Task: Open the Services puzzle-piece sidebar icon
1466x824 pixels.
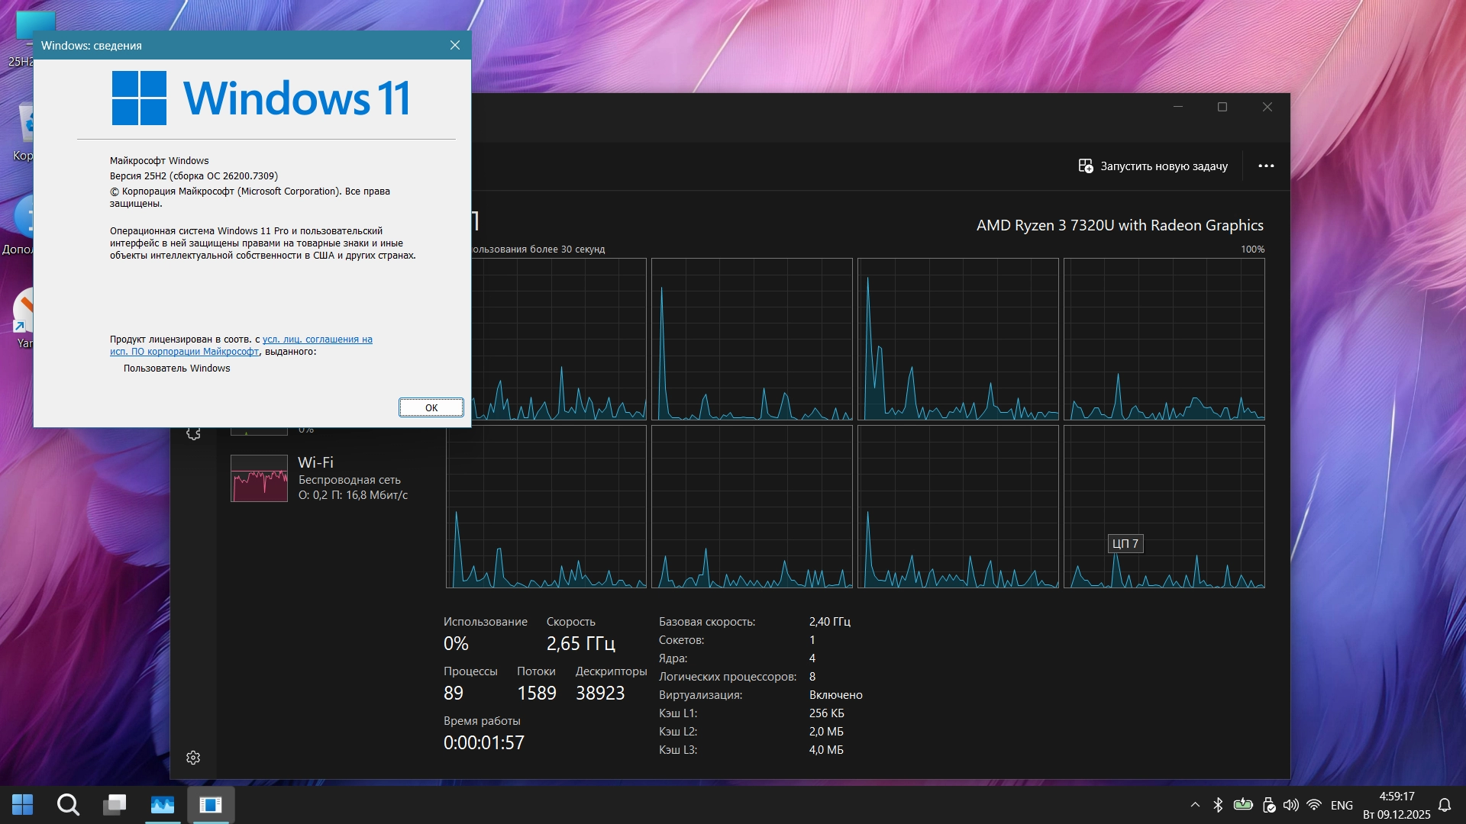Action: [193, 433]
